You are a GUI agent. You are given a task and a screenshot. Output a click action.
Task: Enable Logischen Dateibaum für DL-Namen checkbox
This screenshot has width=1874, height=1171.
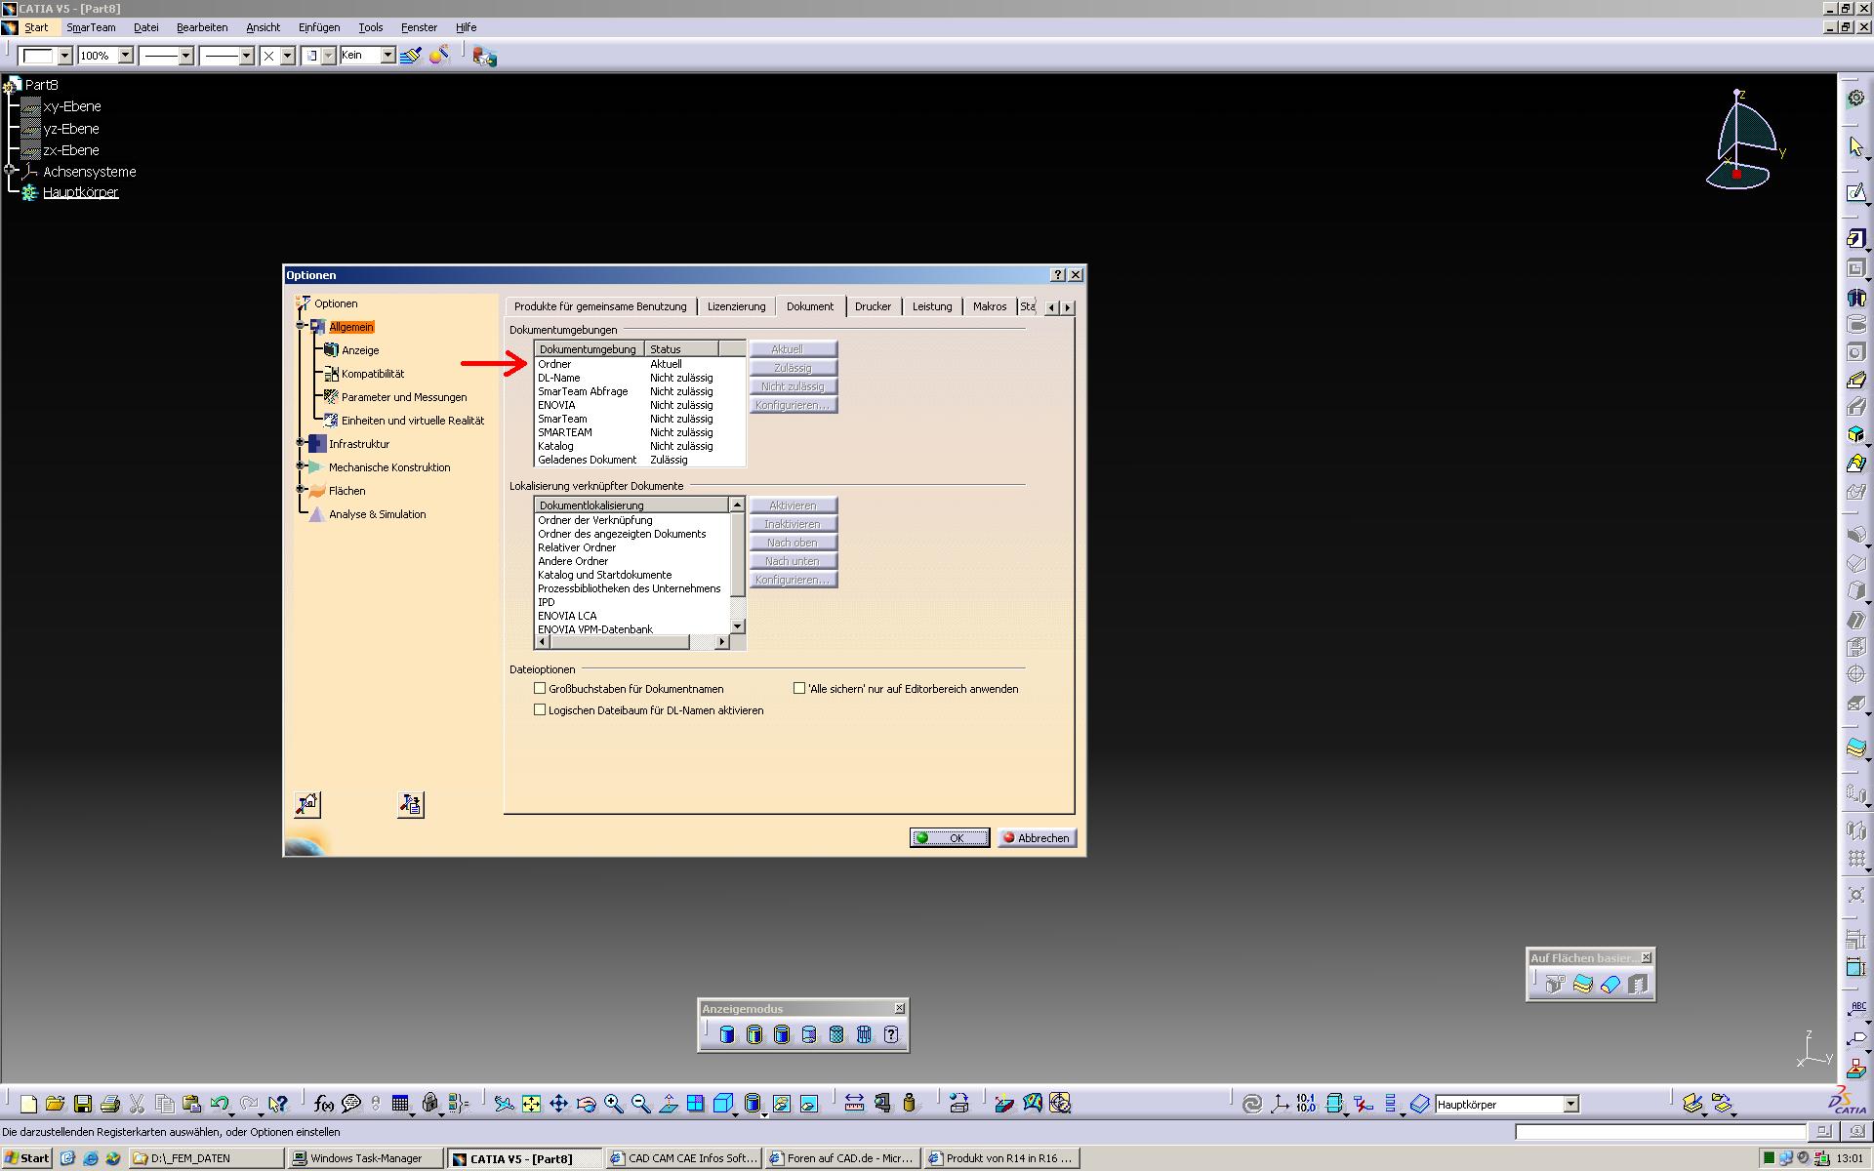pyautogui.click(x=540, y=709)
